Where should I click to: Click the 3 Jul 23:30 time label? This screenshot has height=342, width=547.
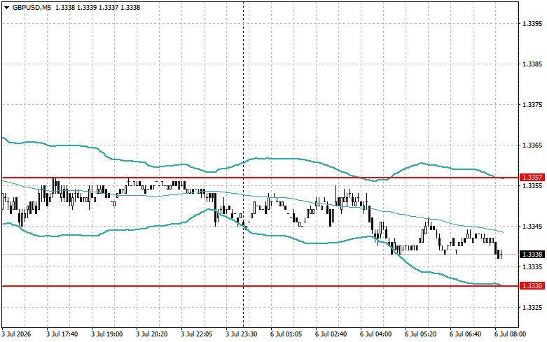242,334
